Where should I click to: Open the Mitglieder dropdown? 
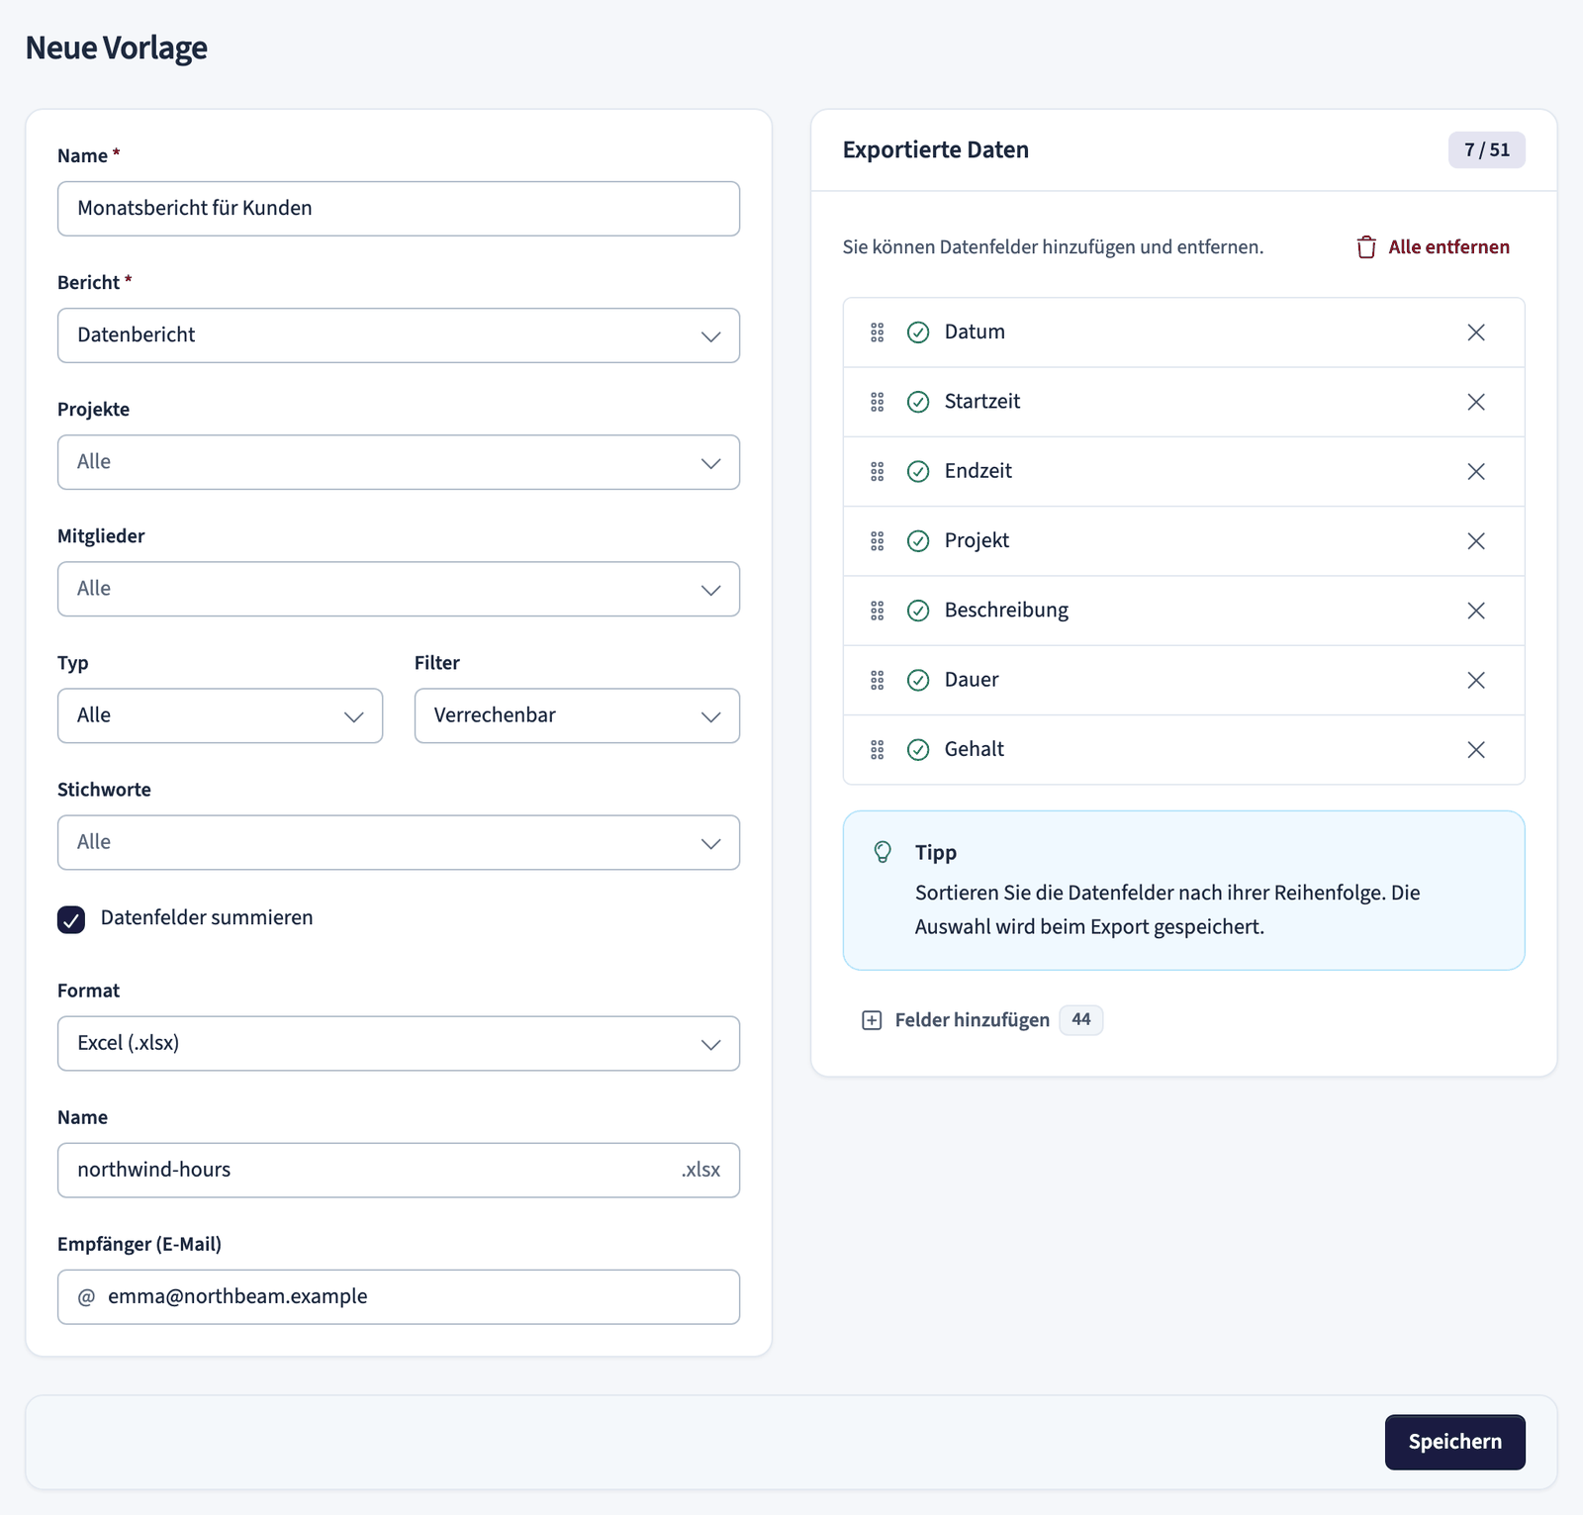pos(399,589)
